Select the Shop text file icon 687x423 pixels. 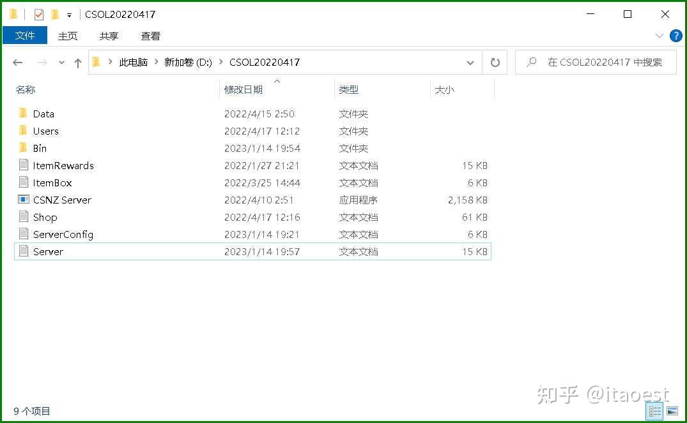(24, 216)
